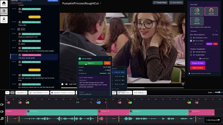The height and width of the screenshot is (125, 223).
Task: Click the second video track camera icon
Action: 2,112
